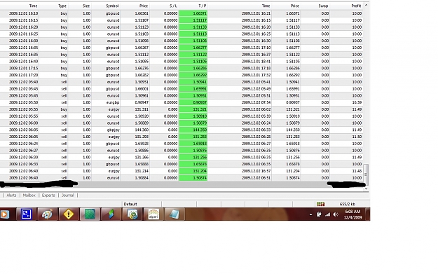The height and width of the screenshot is (274, 438).
Task: Select open price 131.266
Action: pos(142,157)
